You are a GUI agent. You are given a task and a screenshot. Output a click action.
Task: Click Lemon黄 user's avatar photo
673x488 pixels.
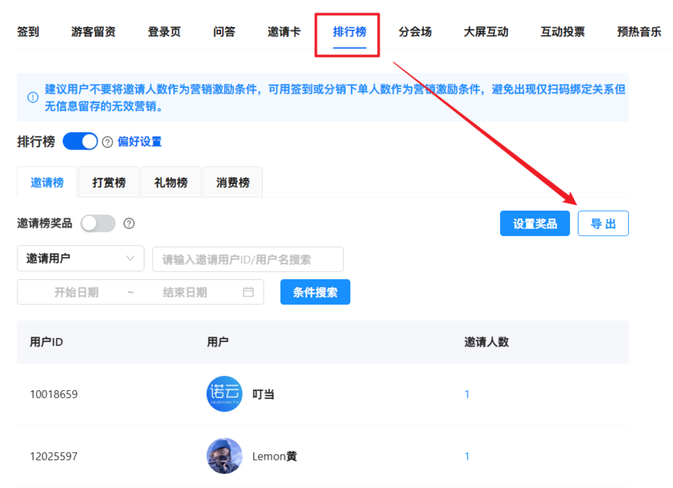click(224, 456)
